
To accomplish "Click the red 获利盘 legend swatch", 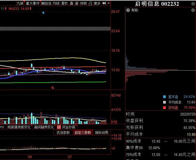I will [x=164, y=108].
